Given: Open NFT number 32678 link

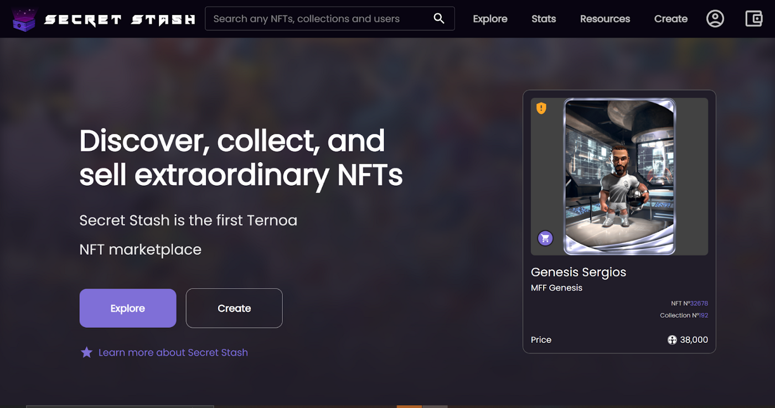Looking at the screenshot, I should [x=699, y=304].
